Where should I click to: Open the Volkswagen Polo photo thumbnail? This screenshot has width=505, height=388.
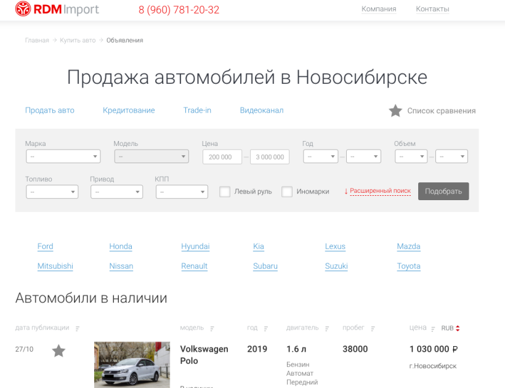[x=132, y=365]
